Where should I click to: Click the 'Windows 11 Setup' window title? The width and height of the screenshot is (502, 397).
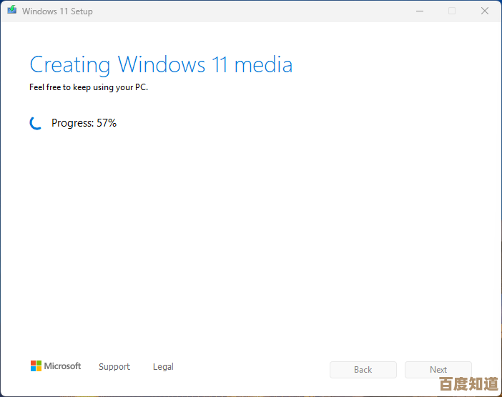click(x=57, y=11)
